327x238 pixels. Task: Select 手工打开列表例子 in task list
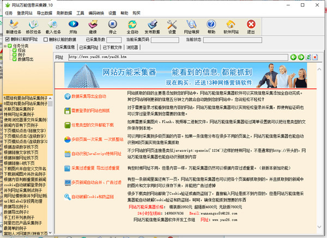pos(20,216)
